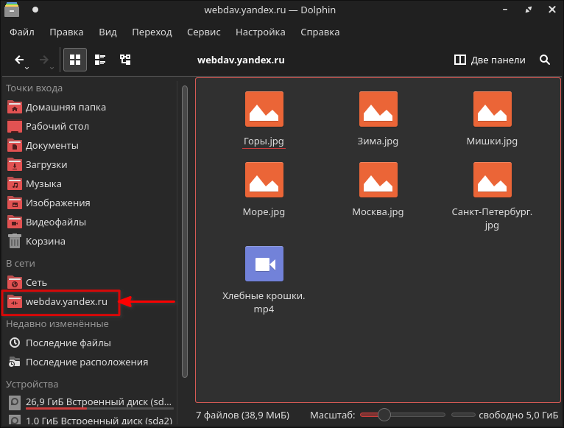Go back using the back arrow
This screenshot has height=428, width=564.
pos(20,60)
